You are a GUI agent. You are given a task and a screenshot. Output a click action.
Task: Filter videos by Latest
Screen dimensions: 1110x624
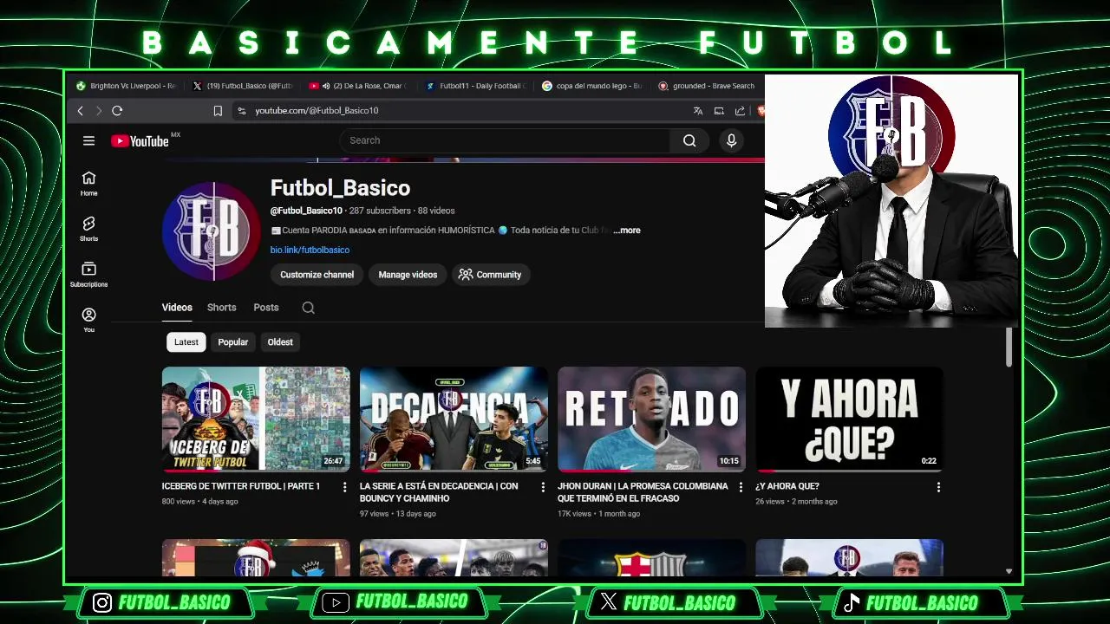tap(186, 342)
